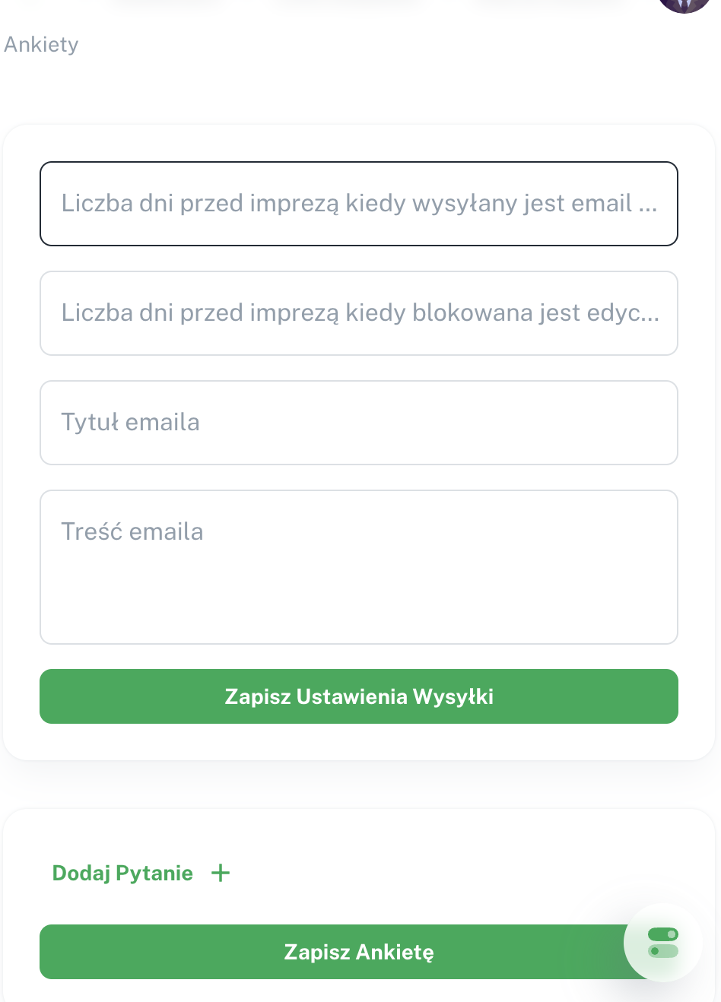The height and width of the screenshot is (1002, 721).
Task: Click into the Treść emaila text area
Action: [x=359, y=567]
